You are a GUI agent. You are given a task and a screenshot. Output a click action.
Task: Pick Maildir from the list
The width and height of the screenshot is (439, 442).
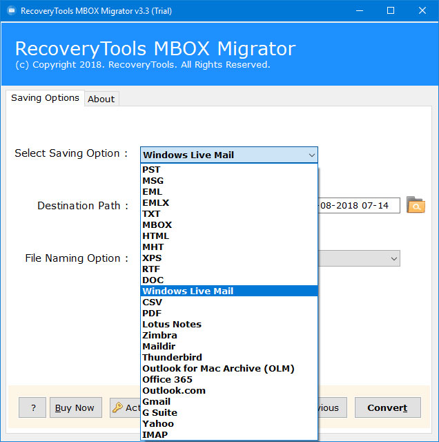click(x=229, y=346)
